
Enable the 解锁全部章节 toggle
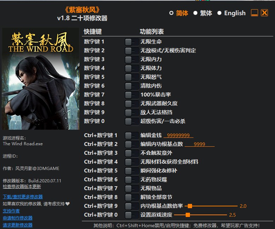coord(131,197)
